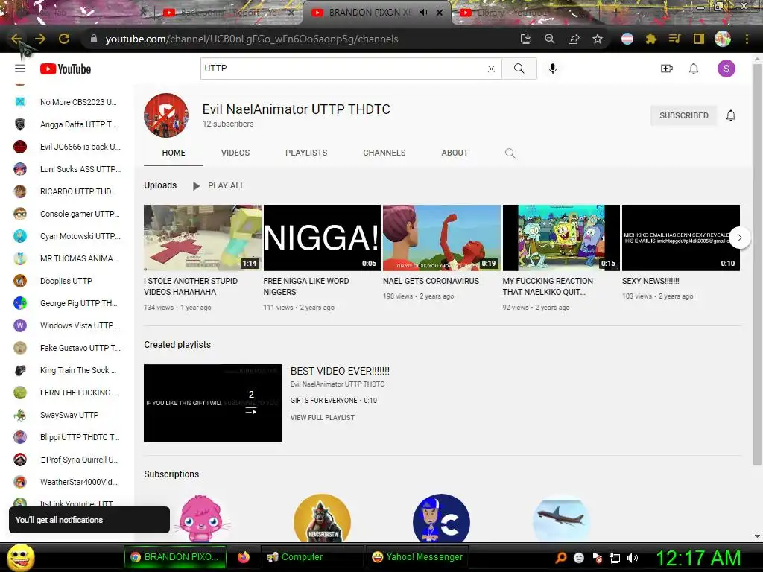This screenshot has height=572, width=763.
Task: Click VIEW FULL PLAYLIST
Action: 322,417
